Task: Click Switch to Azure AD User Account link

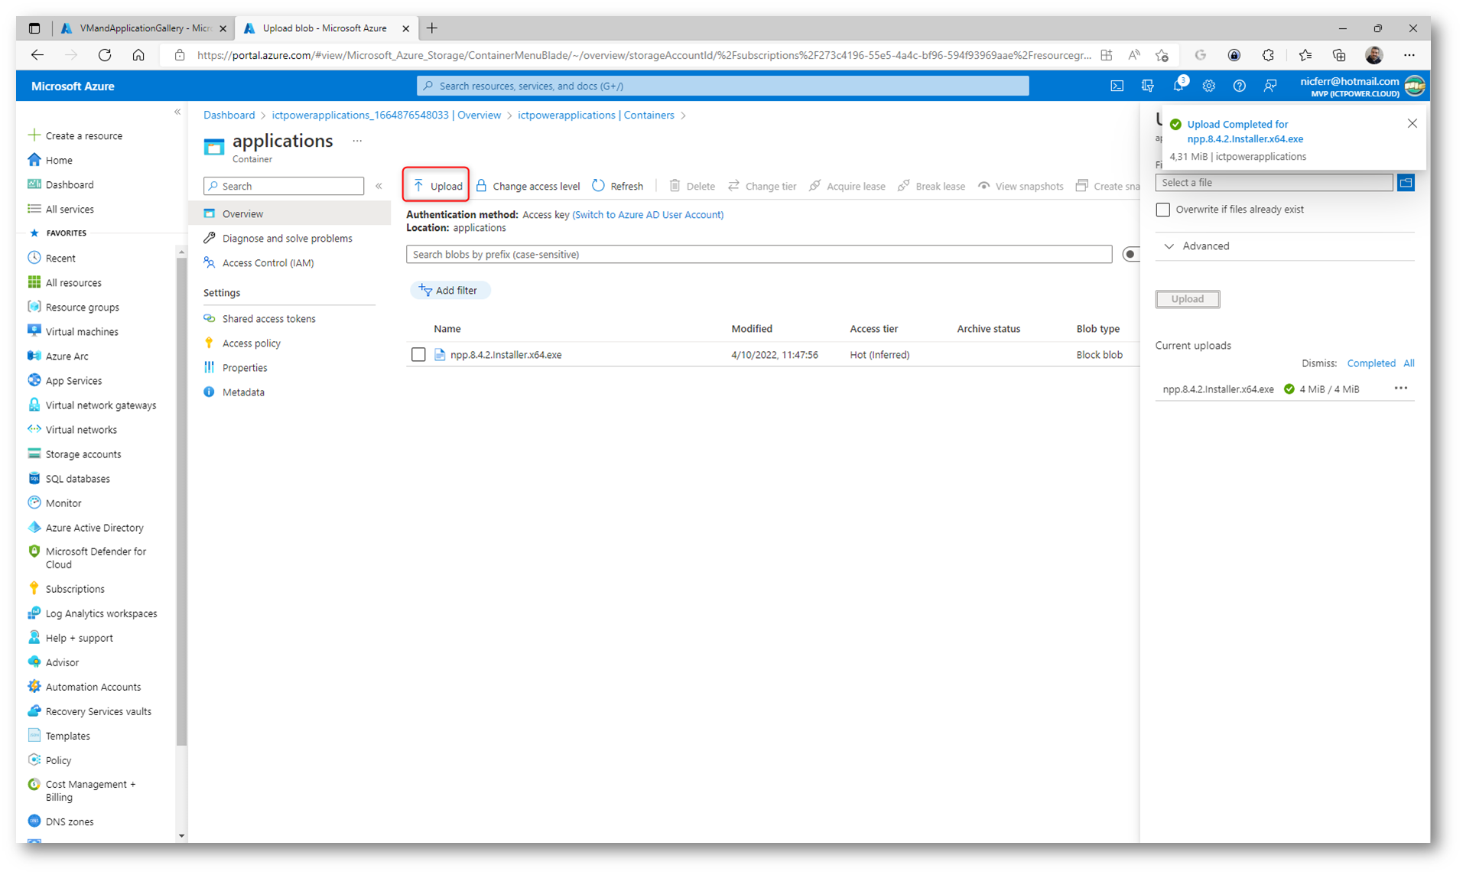Action: tap(648, 215)
